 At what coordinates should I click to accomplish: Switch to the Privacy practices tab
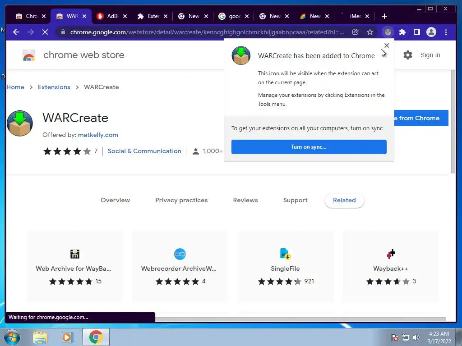181,200
